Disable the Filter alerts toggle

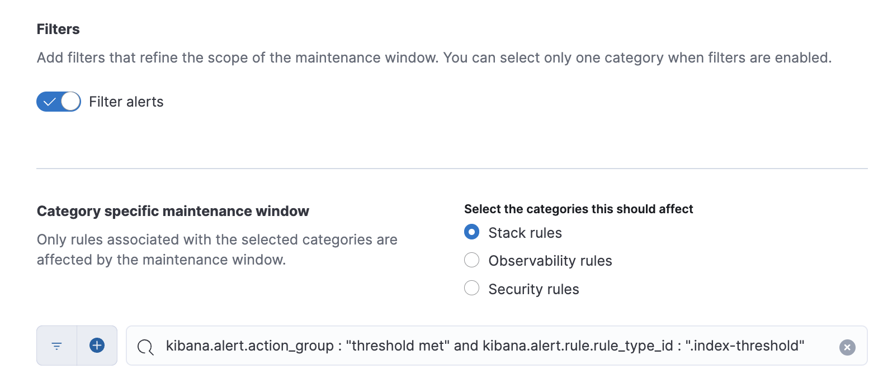coord(58,101)
